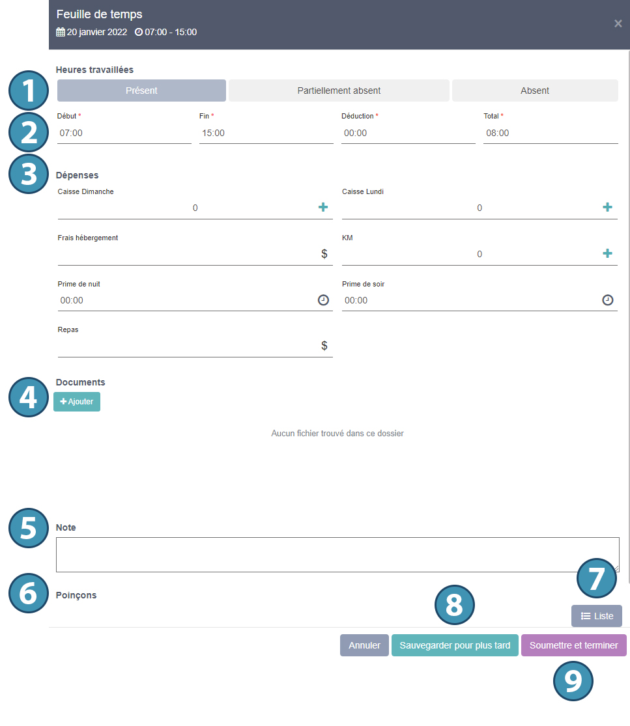This screenshot has width=630, height=726.
Task: Edit the Fin time field
Action: click(x=266, y=133)
